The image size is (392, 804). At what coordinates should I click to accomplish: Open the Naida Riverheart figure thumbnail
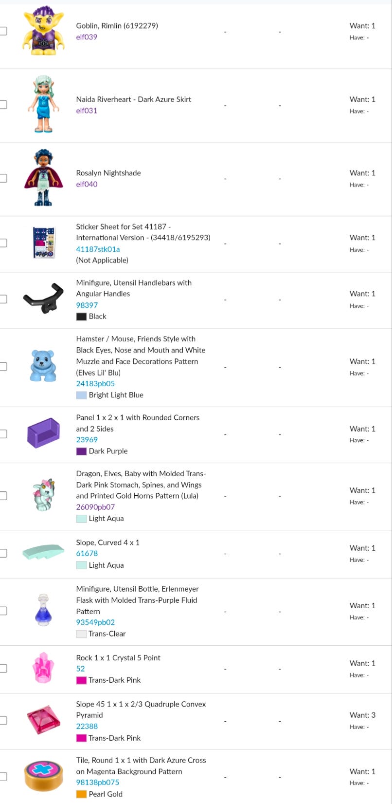point(43,104)
